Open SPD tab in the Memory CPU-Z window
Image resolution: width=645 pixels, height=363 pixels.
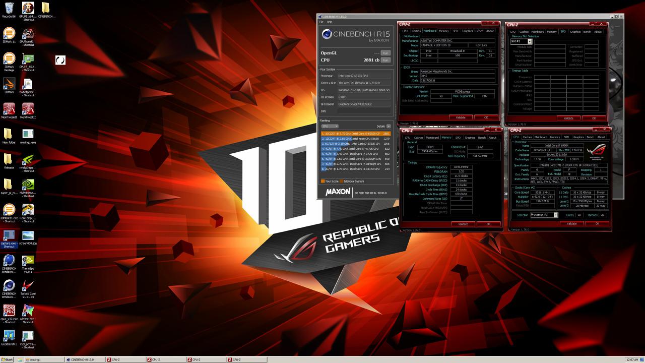[x=458, y=138]
